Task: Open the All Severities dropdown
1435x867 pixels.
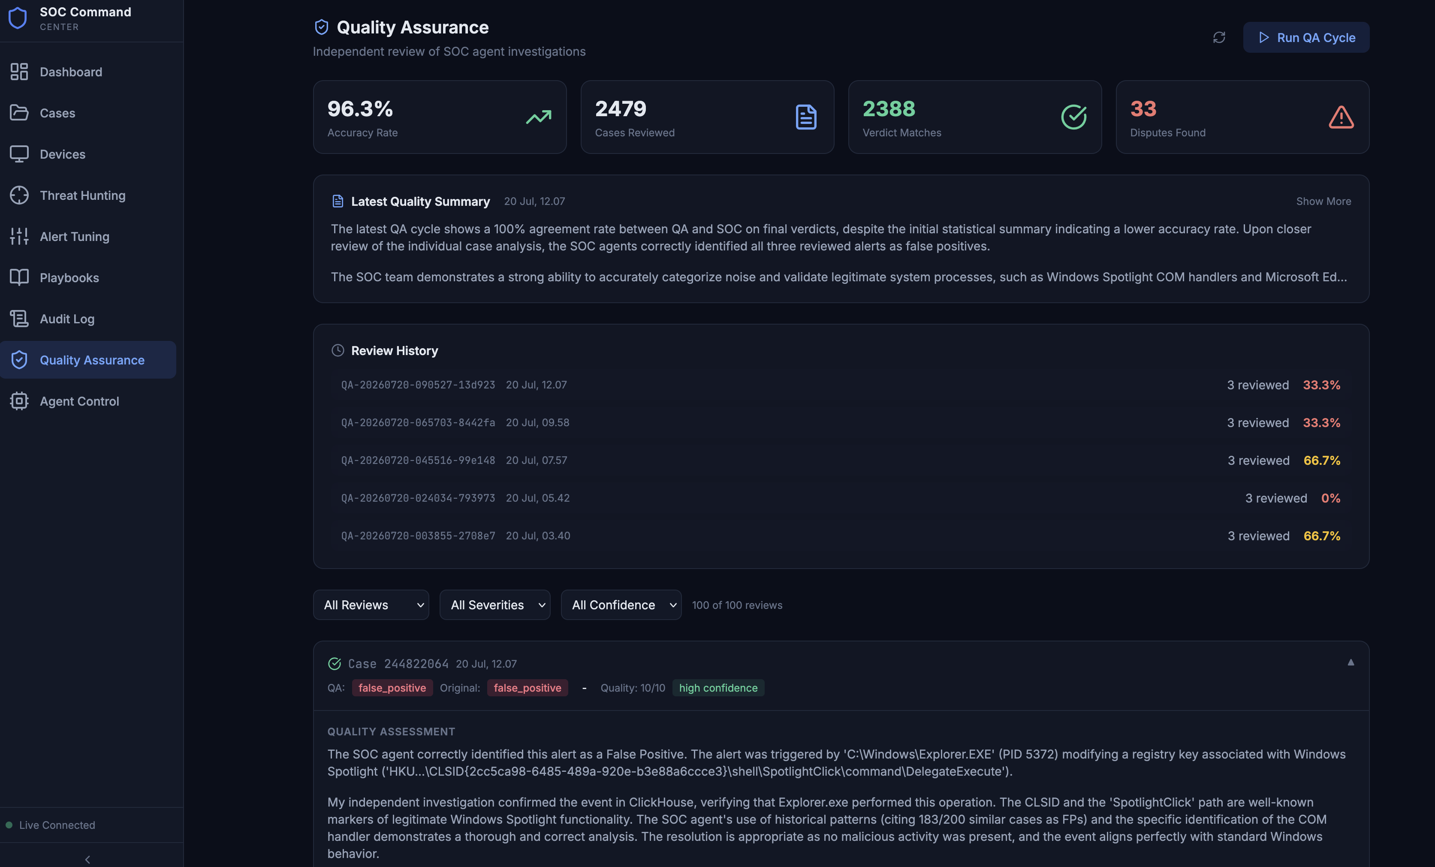Action: coord(495,605)
